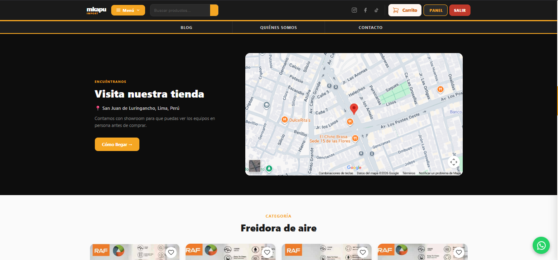
Task: Open Notificar un problema de Maps link
Action: [440, 173]
